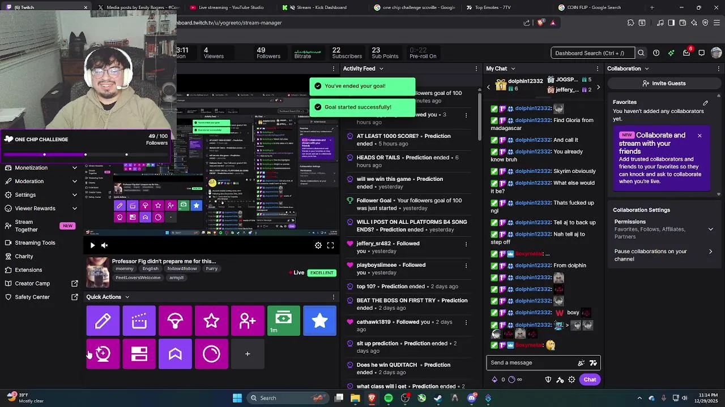Open chat settings gear icon
This screenshot has height=407, width=725.
click(572, 380)
